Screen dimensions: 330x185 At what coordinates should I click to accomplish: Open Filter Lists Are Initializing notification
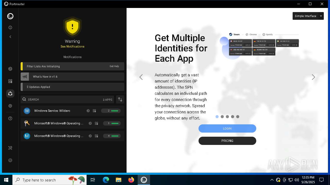[72, 66]
